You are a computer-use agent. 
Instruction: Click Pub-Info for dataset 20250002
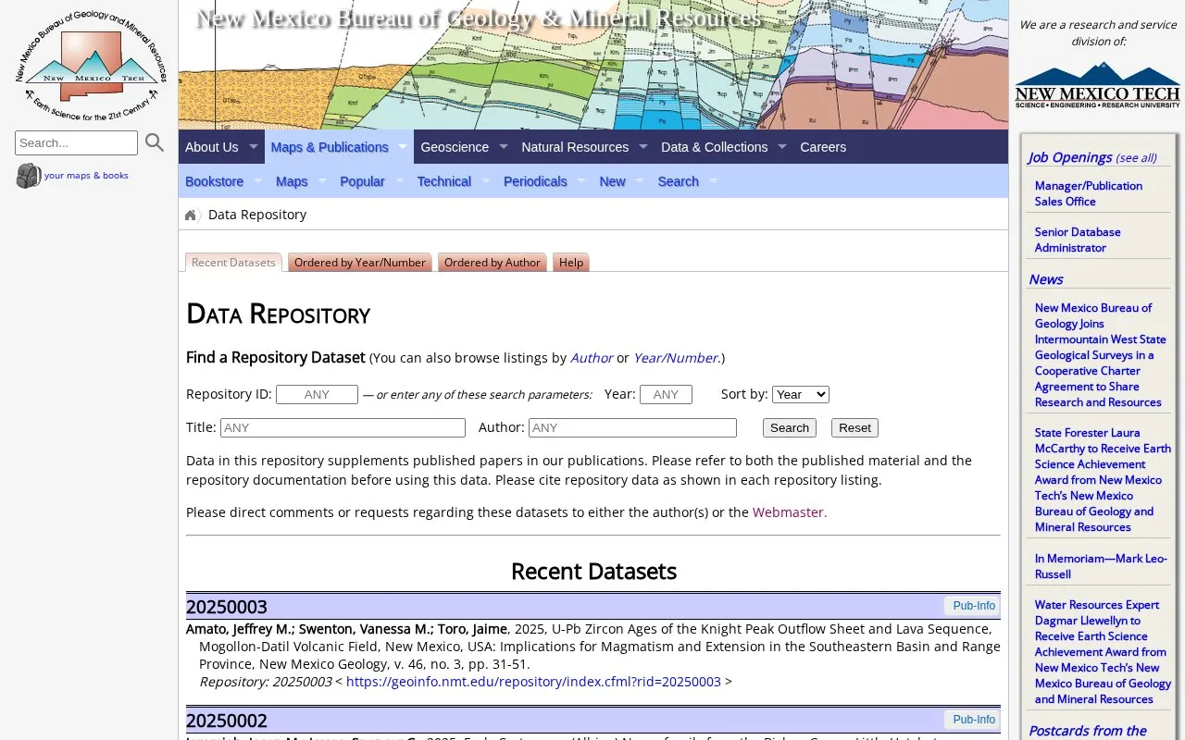point(974,720)
